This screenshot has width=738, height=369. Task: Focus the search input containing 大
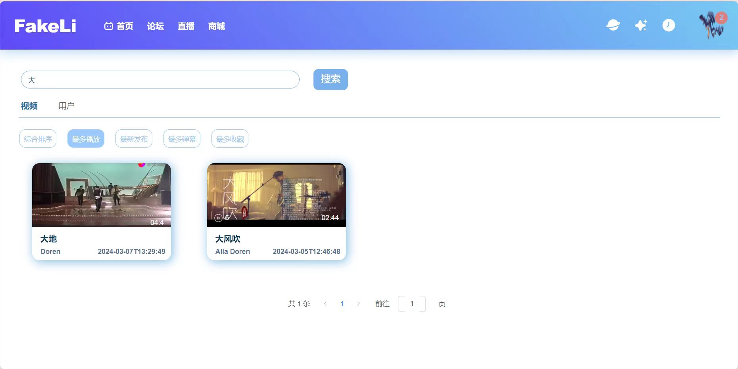point(160,80)
